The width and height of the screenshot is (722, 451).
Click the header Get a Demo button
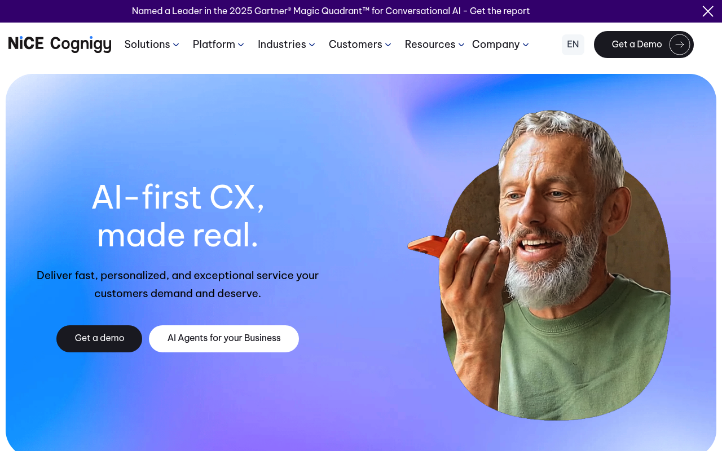click(644, 45)
